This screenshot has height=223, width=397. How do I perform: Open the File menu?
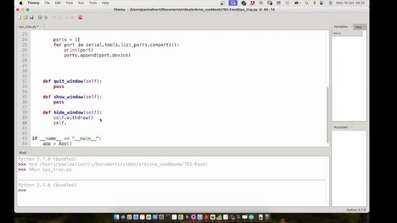pyautogui.click(x=47, y=3)
